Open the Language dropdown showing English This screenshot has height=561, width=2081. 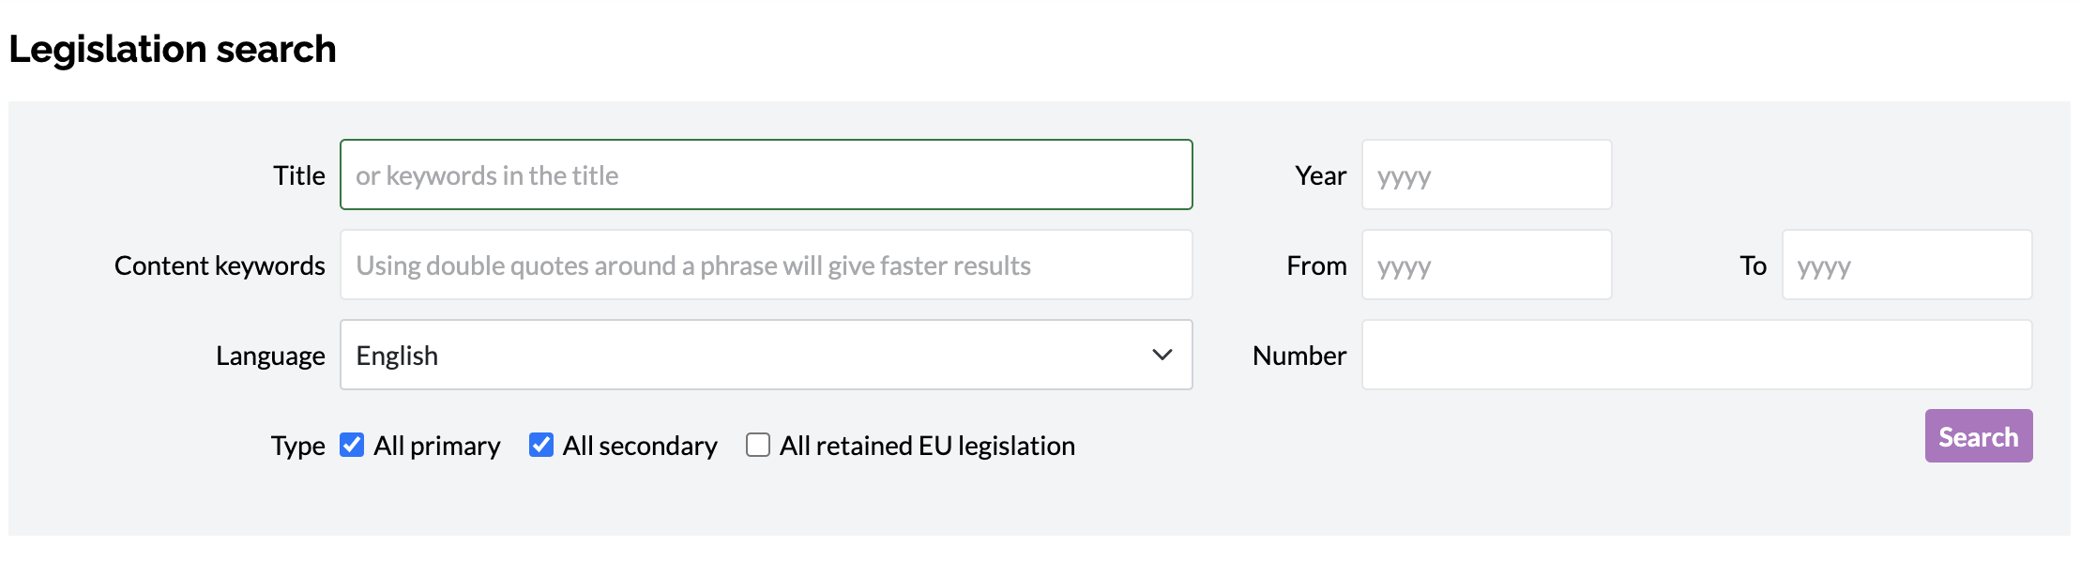click(751, 355)
